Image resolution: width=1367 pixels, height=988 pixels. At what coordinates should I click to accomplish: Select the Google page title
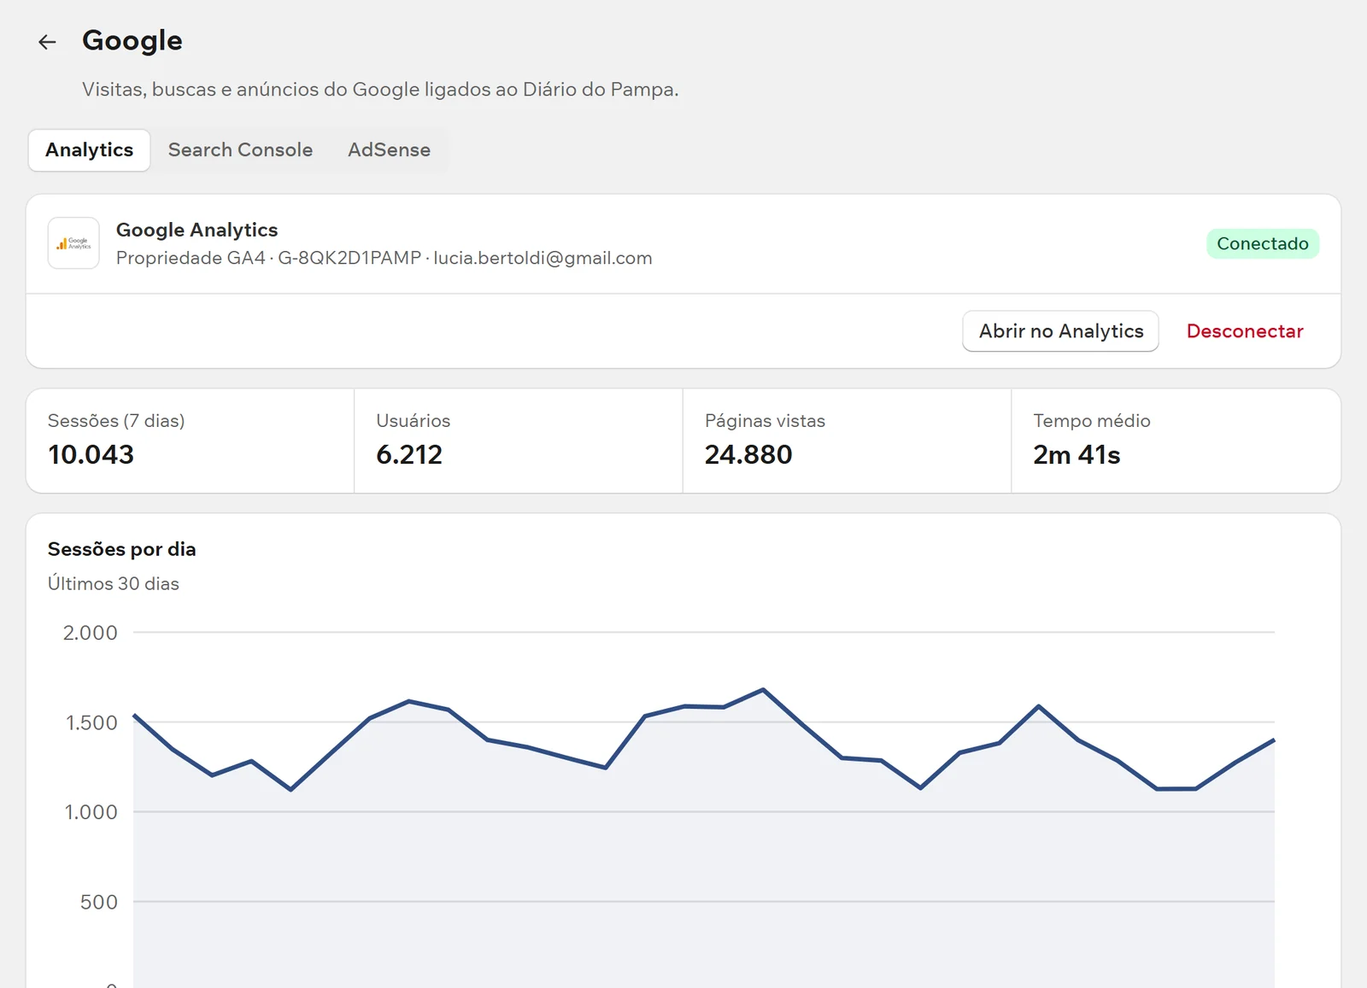(x=132, y=40)
